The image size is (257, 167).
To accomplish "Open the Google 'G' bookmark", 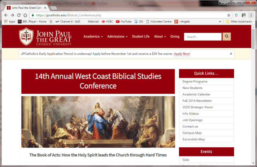I will 51,21.
